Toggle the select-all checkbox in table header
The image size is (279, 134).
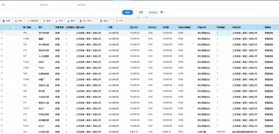(x=2, y=27)
